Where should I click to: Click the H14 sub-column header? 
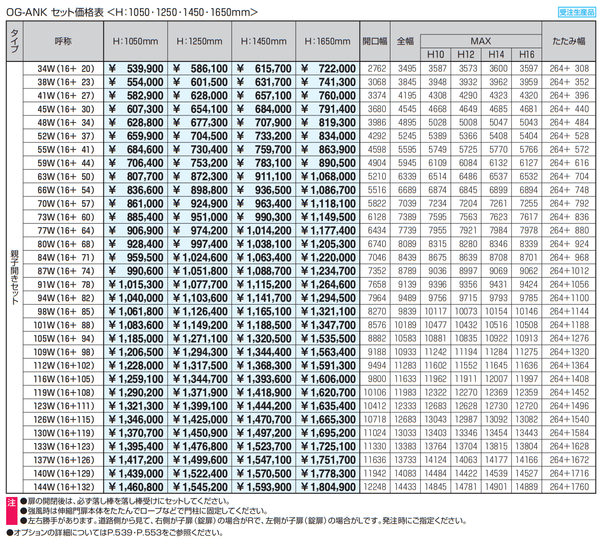(x=496, y=54)
